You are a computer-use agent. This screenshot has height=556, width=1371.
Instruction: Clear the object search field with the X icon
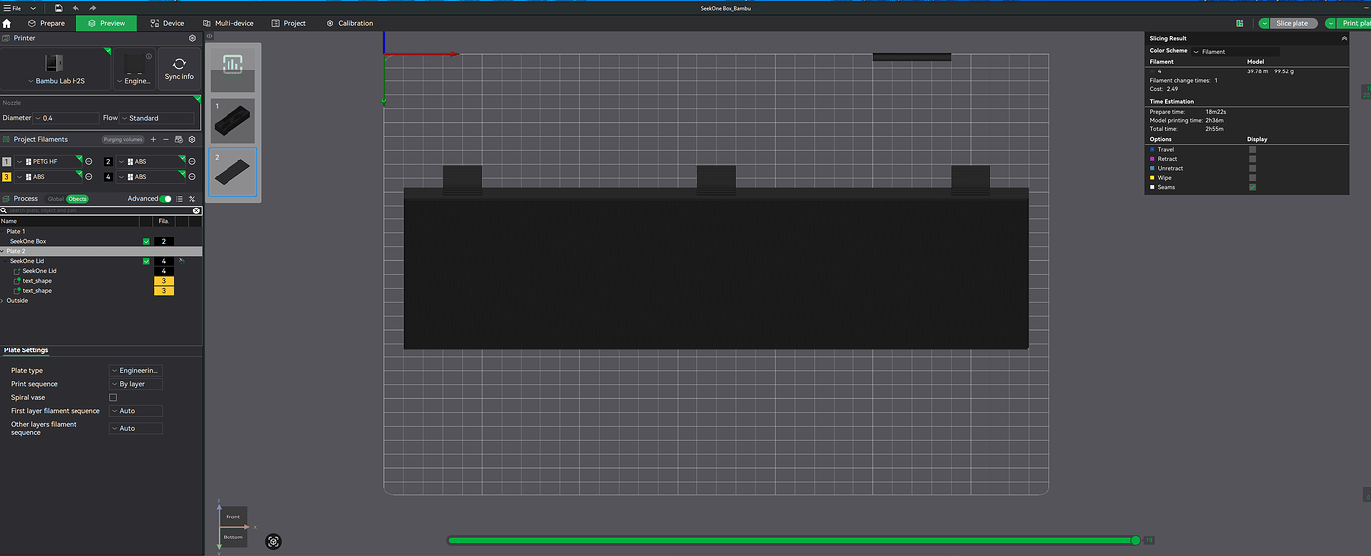tap(196, 210)
